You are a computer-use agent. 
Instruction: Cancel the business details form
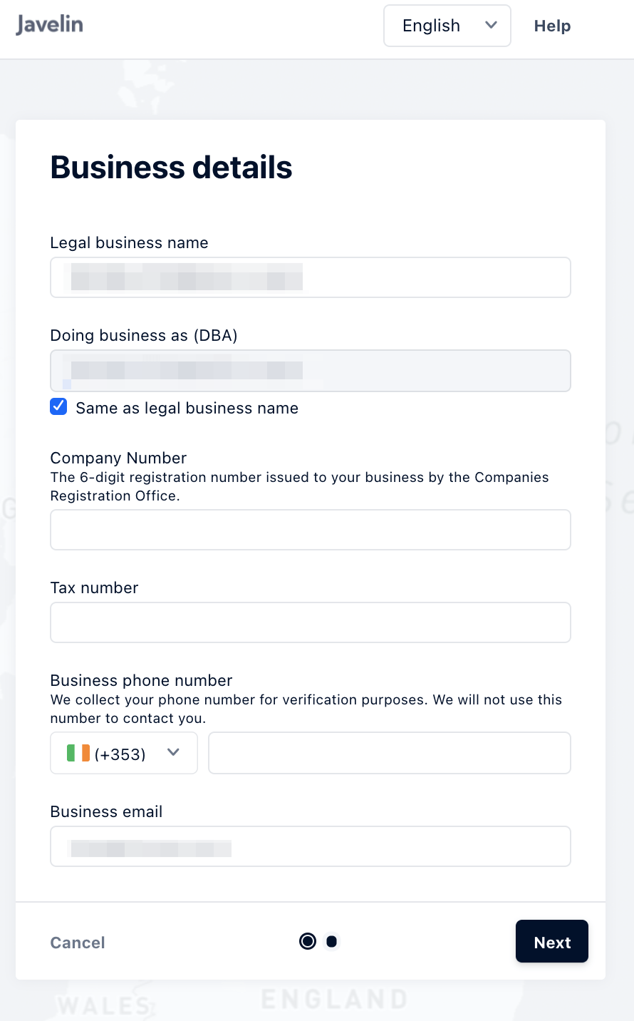(78, 943)
